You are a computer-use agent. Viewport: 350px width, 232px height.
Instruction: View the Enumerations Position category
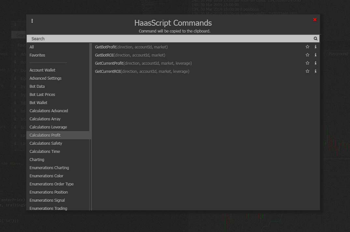pos(49,192)
